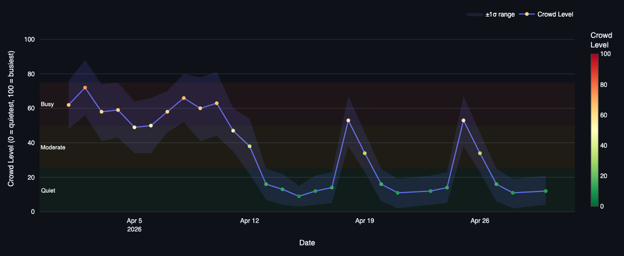Screen dimensions: 624x256
Task: Click the y-axis '80' tick label
Action: click(x=32, y=74)
